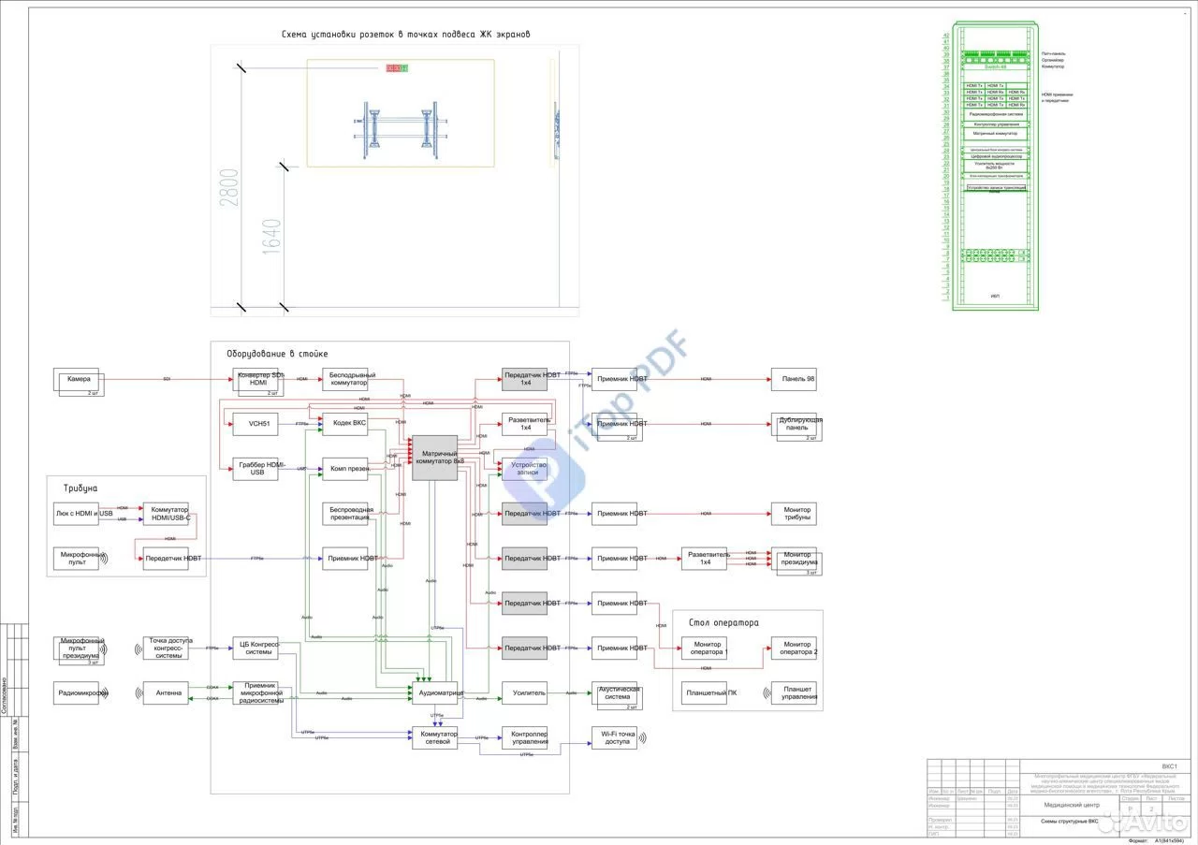Select the "Микрофонный пульт президиума" block
The height and width of the screenshot is (845, 1198).
coord(76,648)
